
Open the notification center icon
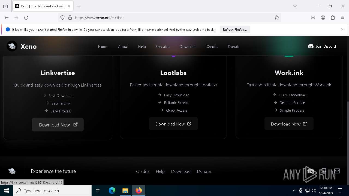pyautogui.click(x=340, y=191)
